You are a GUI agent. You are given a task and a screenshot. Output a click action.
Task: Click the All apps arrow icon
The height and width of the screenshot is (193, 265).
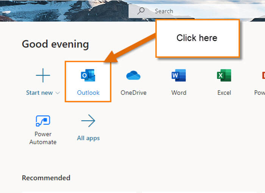pos(88,121)
